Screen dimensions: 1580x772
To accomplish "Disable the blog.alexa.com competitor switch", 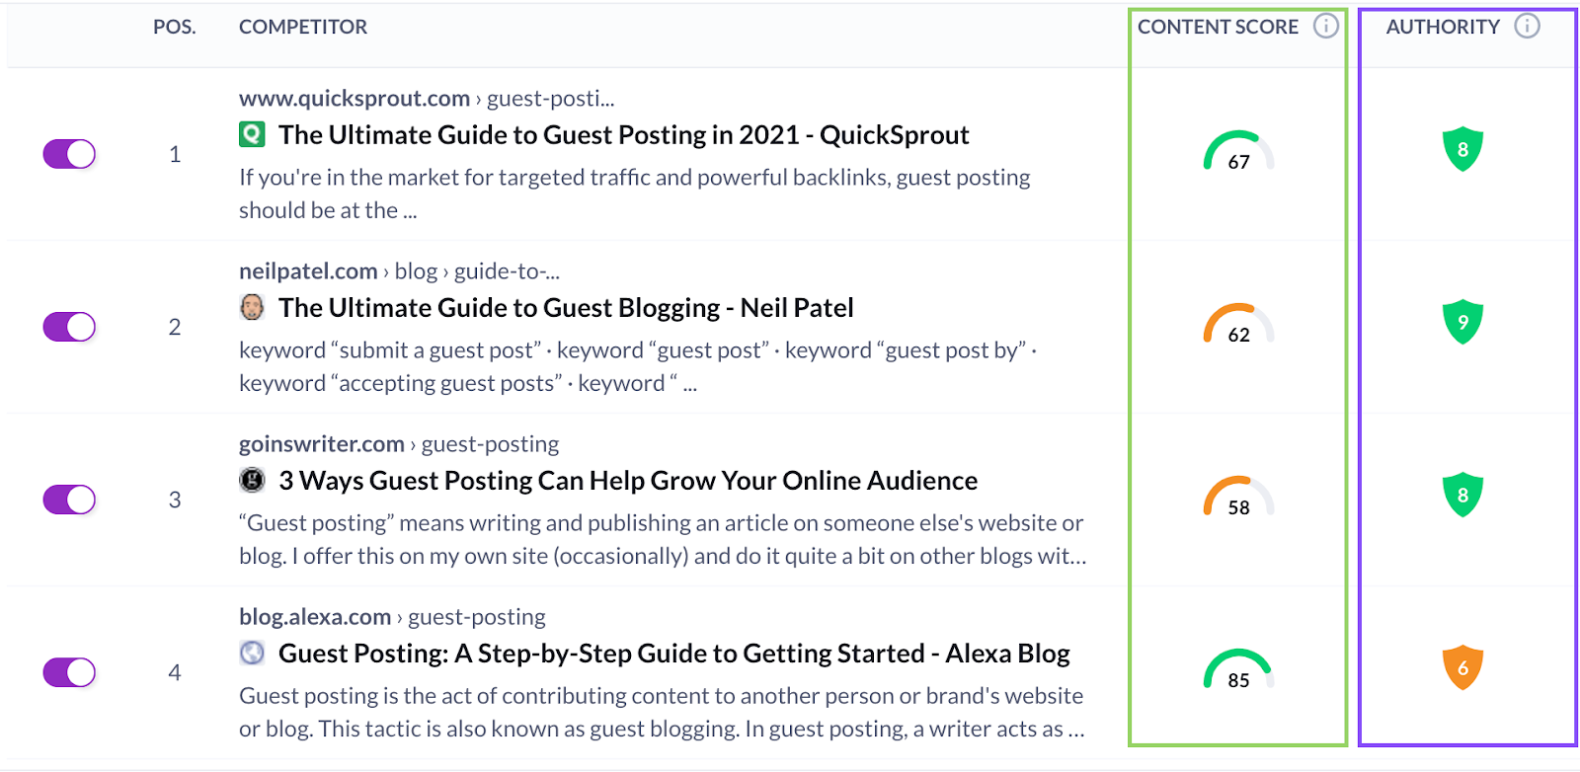I will (69, 672).
